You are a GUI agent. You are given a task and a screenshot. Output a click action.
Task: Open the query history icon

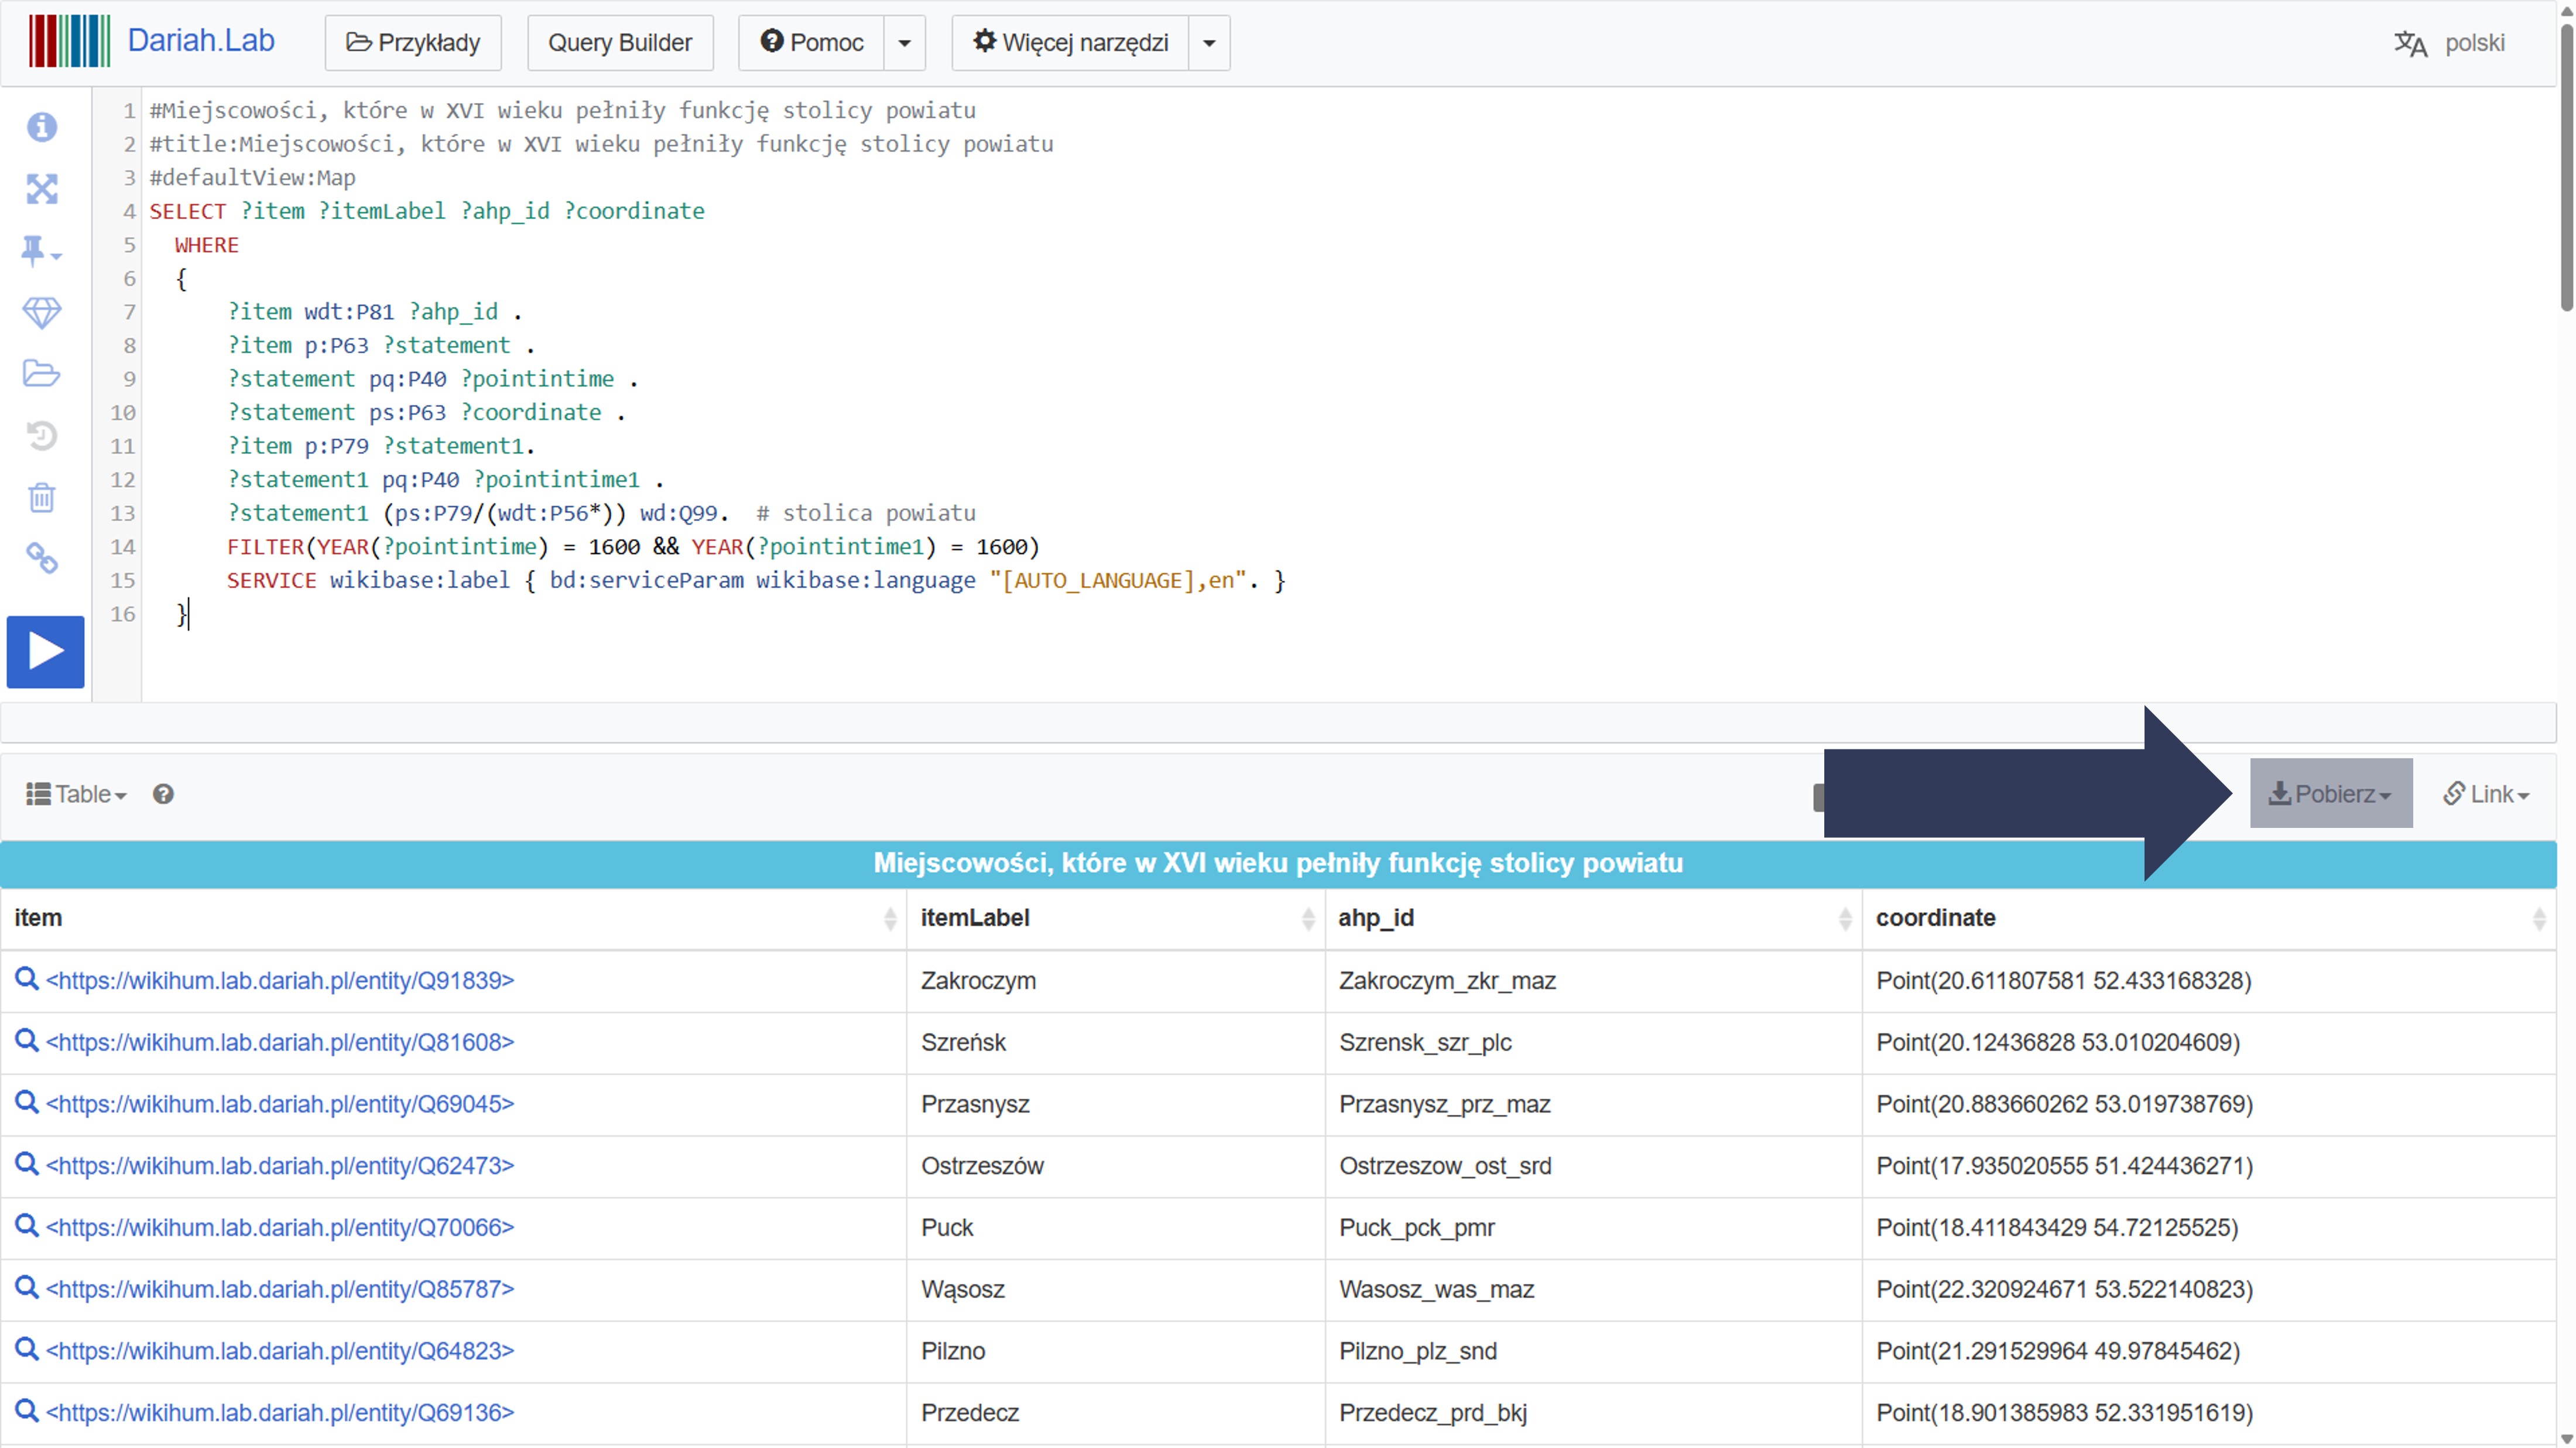42,436
